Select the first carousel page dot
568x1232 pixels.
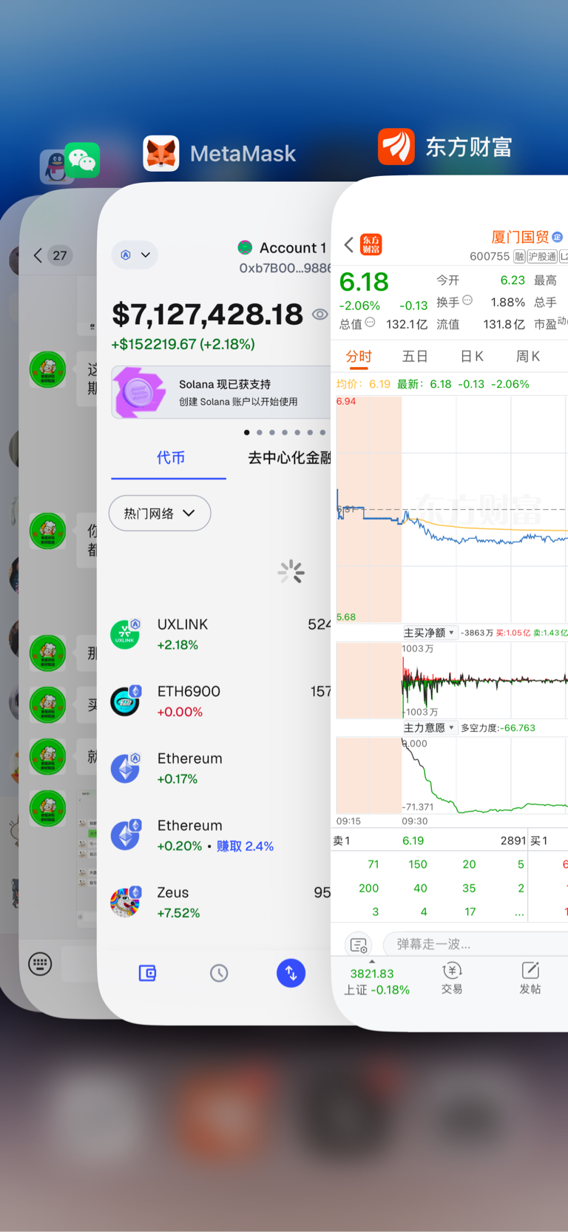coord(247,432)
